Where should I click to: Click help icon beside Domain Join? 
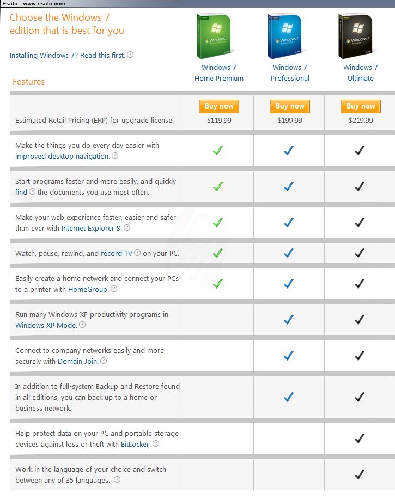[104, 361]
